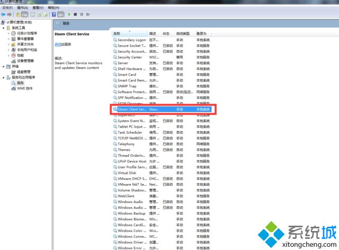Click the Restart Service toolbar icon
This screenshot has height=250, width=339.
coord(88,14)
